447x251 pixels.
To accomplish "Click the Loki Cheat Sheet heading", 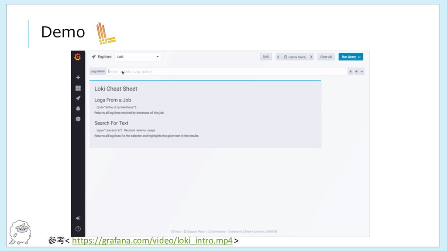I will point(116,89).
